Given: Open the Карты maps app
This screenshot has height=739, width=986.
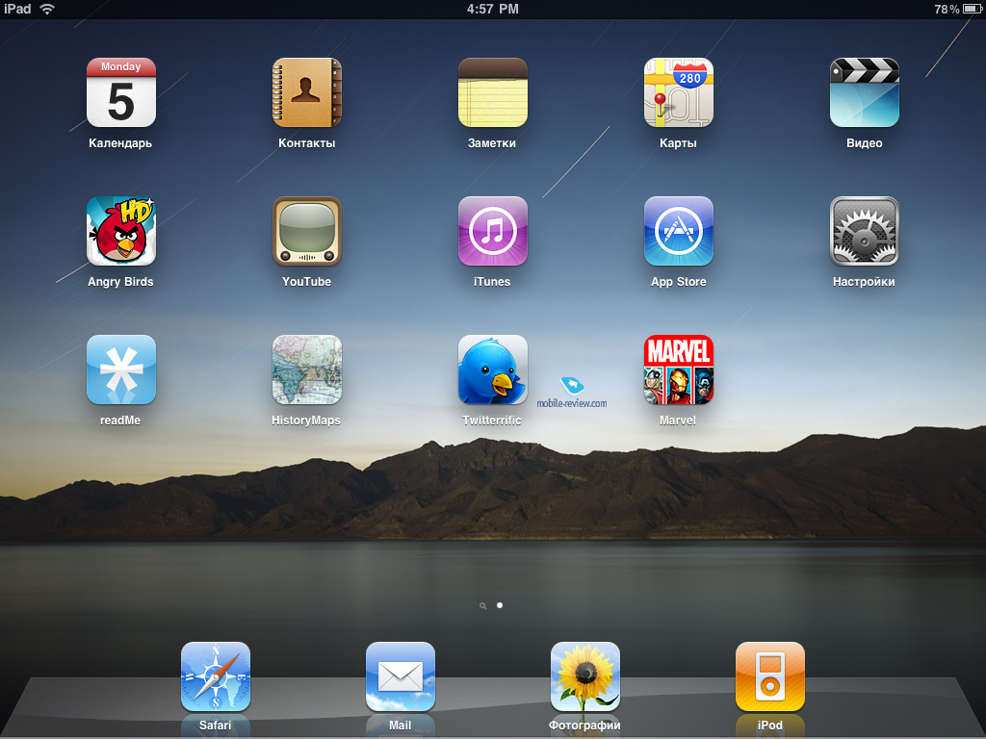Looking at the screenshot, I should (679, 93).
